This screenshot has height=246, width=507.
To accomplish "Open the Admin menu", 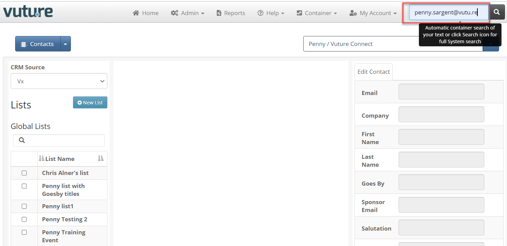I will click(x=188, y=13).
